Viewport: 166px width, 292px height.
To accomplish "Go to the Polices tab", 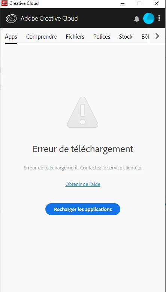I will [102, 37].
